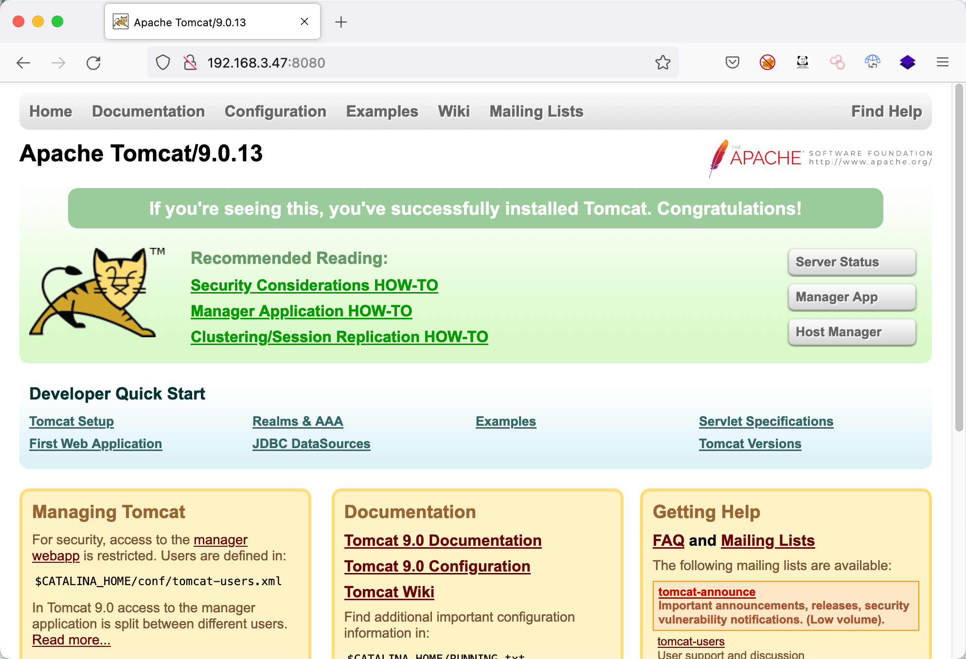
Task: Bookmark page with star icon
Action: coord(662,63)
